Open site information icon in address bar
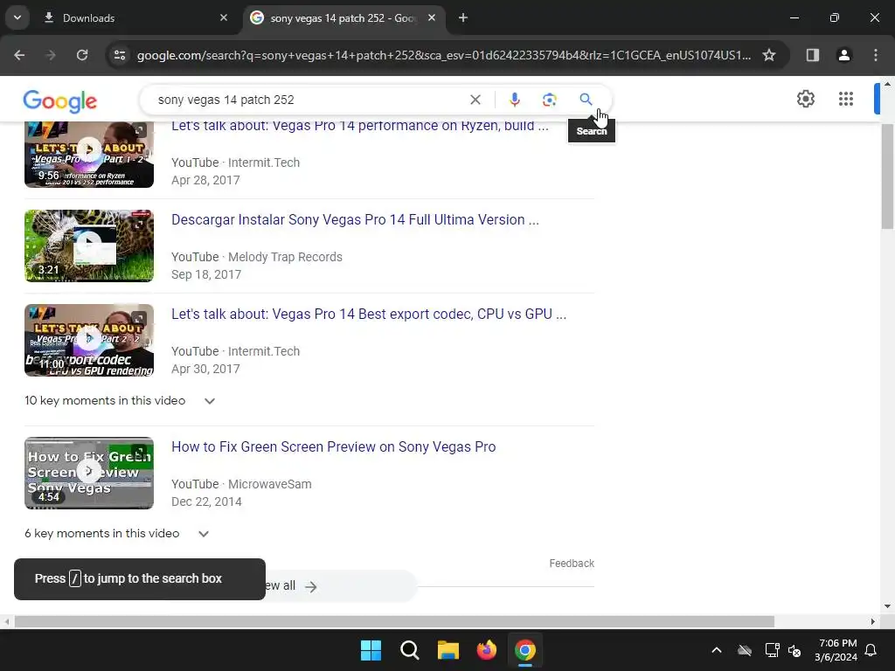Image resolution: width=895 pixels, height=671 pixels. coord(119,55)
